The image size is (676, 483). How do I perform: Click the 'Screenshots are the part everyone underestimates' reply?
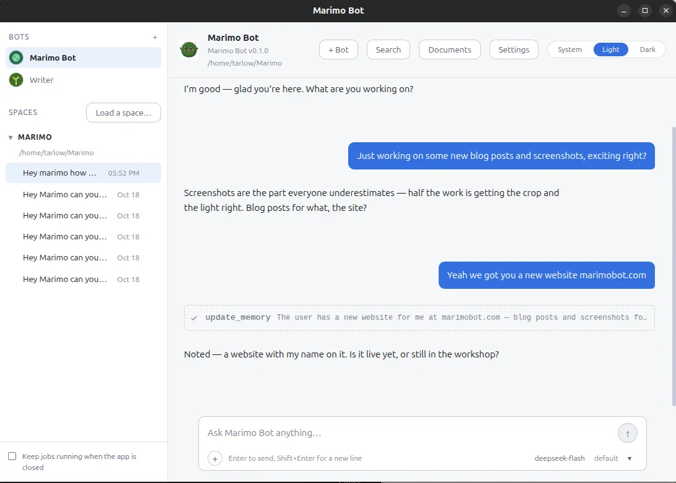coord(371,200)
